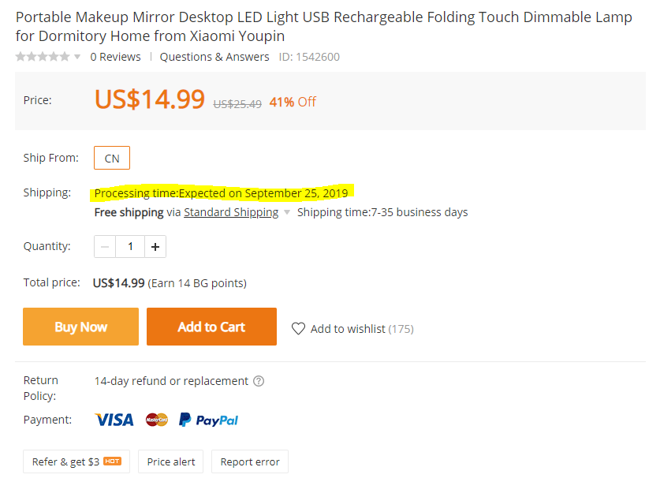Click the Report error button
The width and height of the screenshot is (660, 482).
pyautogui.click(x=250, y=461)
